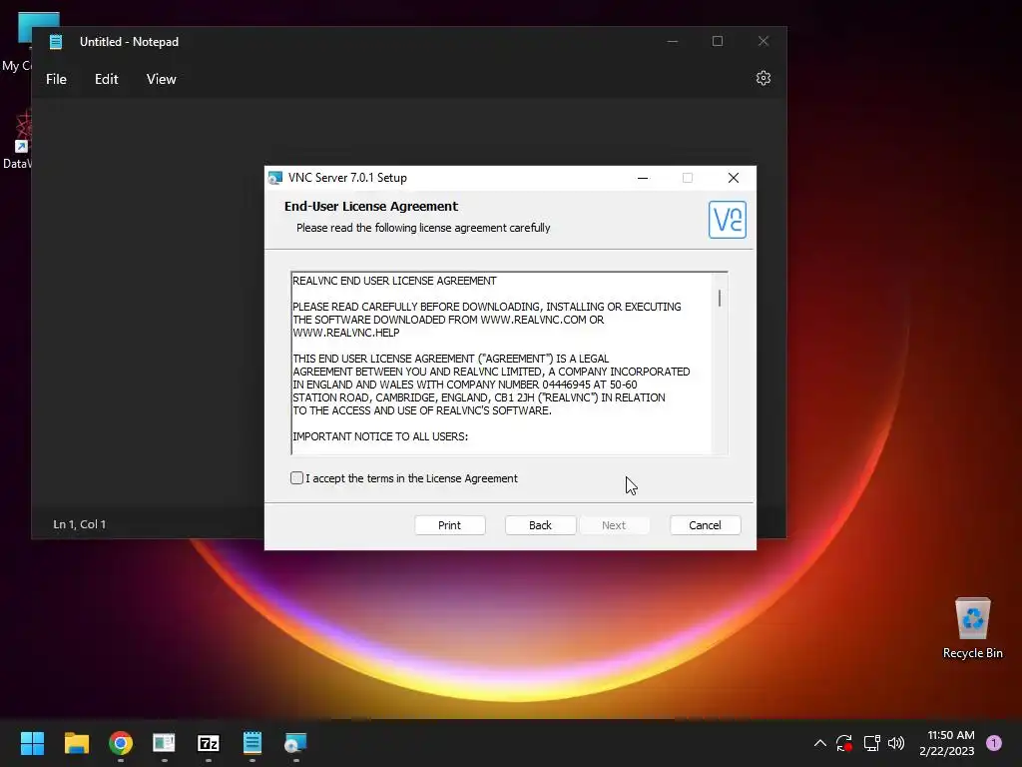Click the taskbar app left of 7-Zip

[x=165, y=743]
